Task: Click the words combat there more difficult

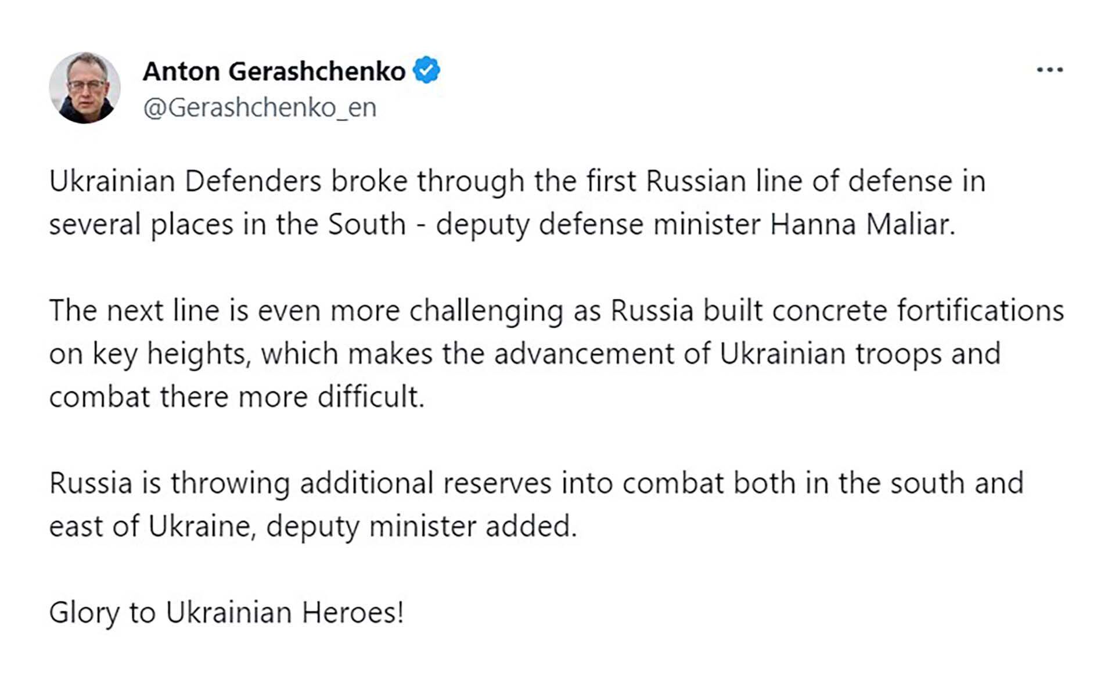Action: click(x=236, y=397)
